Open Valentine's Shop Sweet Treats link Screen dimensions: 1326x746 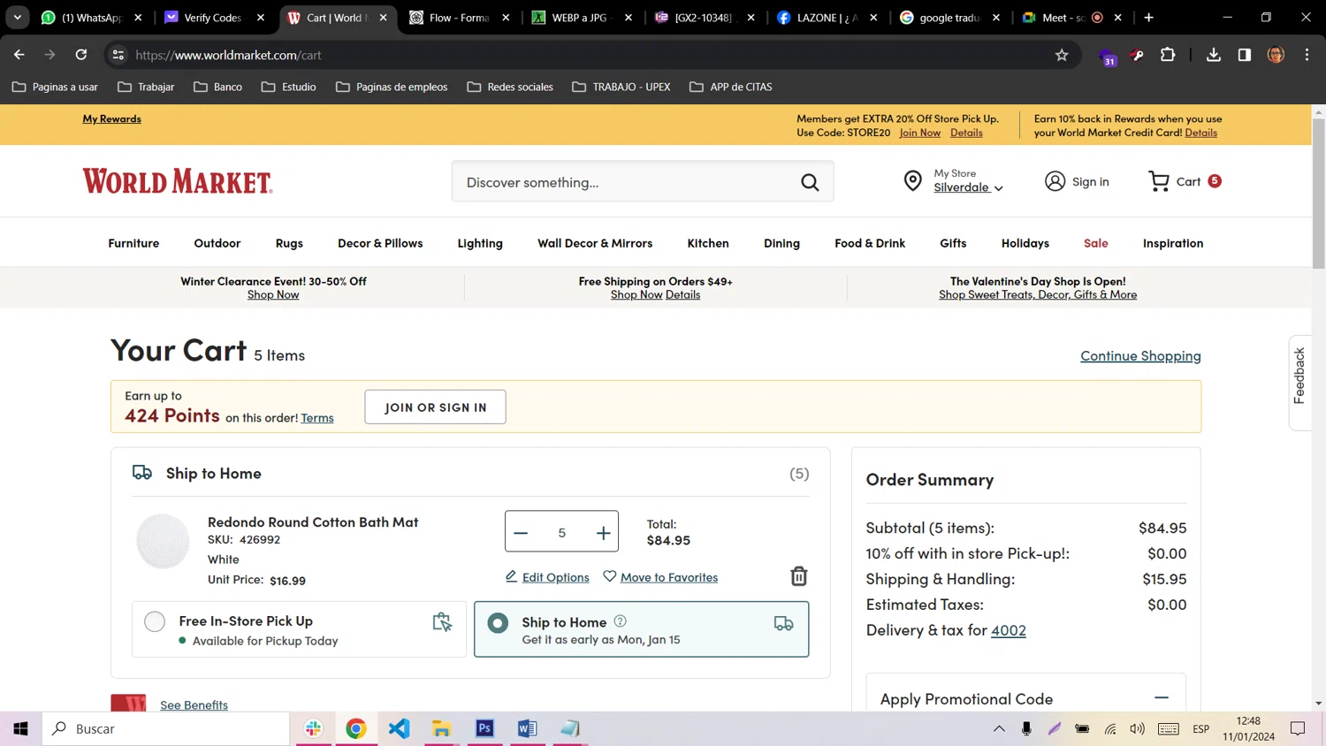point(1038,295)
